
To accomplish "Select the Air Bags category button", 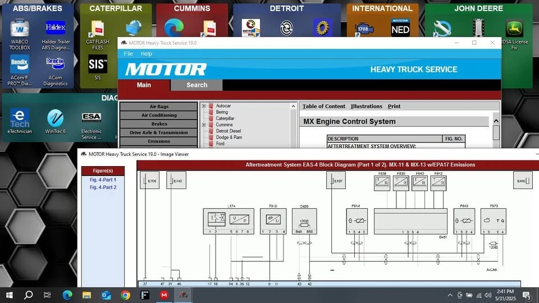I will click(159, 107).
